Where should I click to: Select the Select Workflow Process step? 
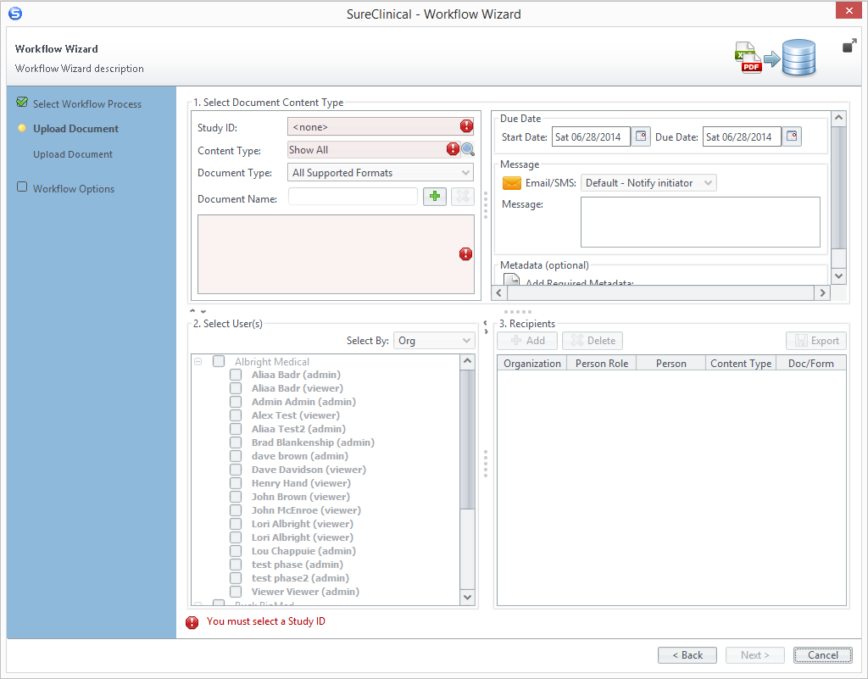point(87,103)
